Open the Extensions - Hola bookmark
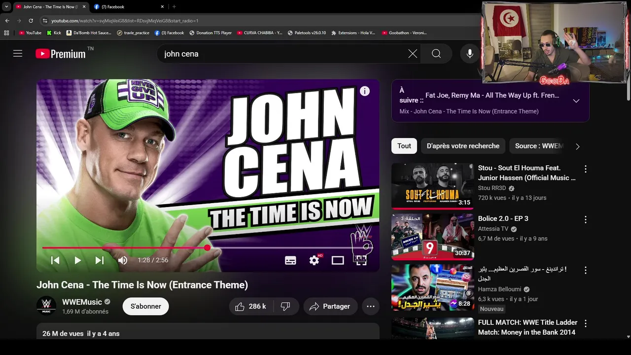This screenshot has height=355, width=631. click(x=353, y=33)
